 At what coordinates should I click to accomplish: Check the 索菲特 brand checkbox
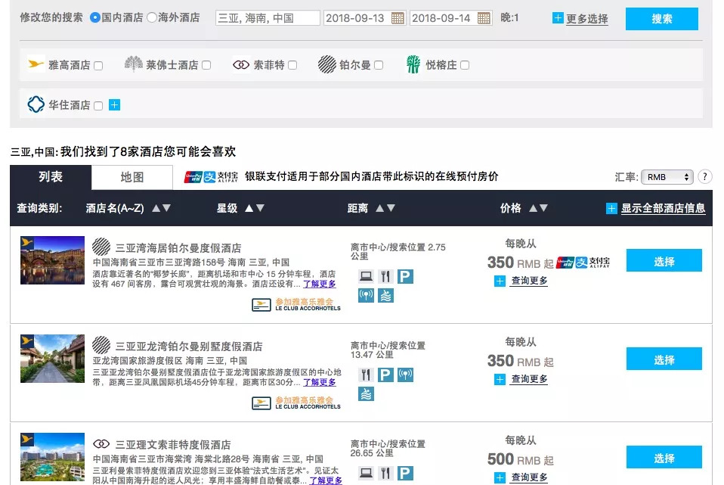pos(292,65)
